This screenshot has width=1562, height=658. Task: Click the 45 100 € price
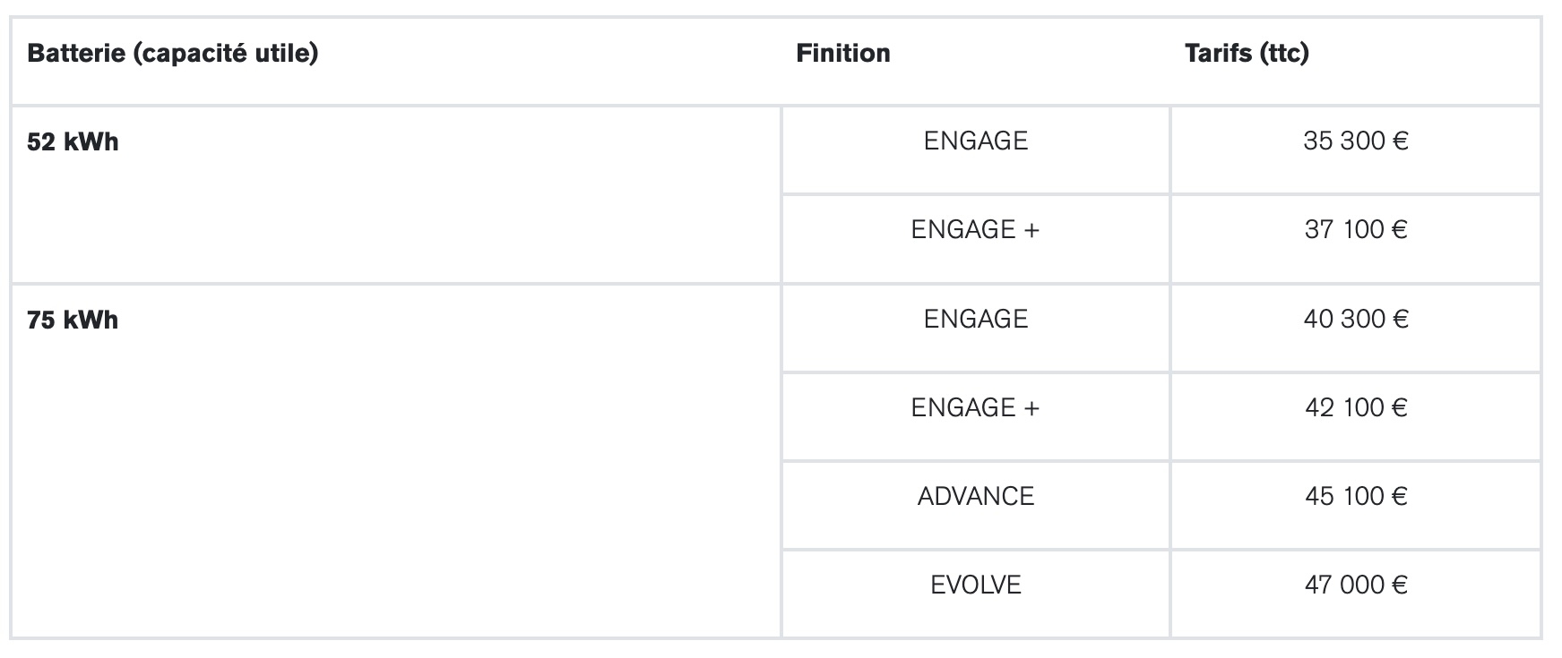pyautogui.click(x=1355, y=497)
